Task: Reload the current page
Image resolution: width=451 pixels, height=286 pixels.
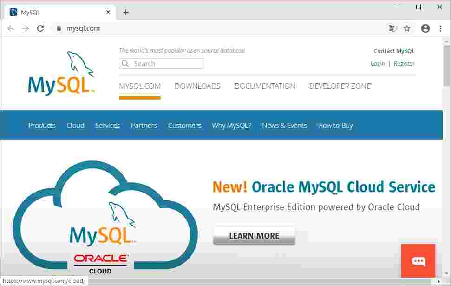Action: [x=40, y=28]
